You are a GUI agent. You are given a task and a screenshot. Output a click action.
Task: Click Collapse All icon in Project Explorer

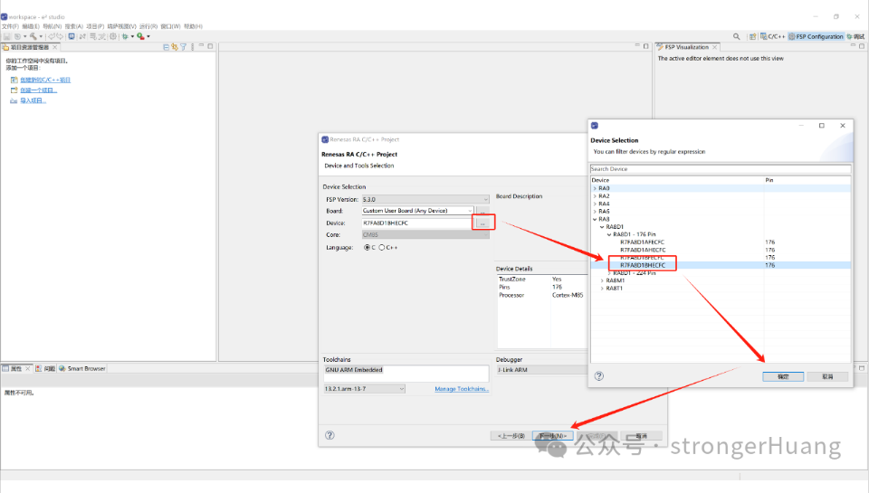[x=167, y=47]
